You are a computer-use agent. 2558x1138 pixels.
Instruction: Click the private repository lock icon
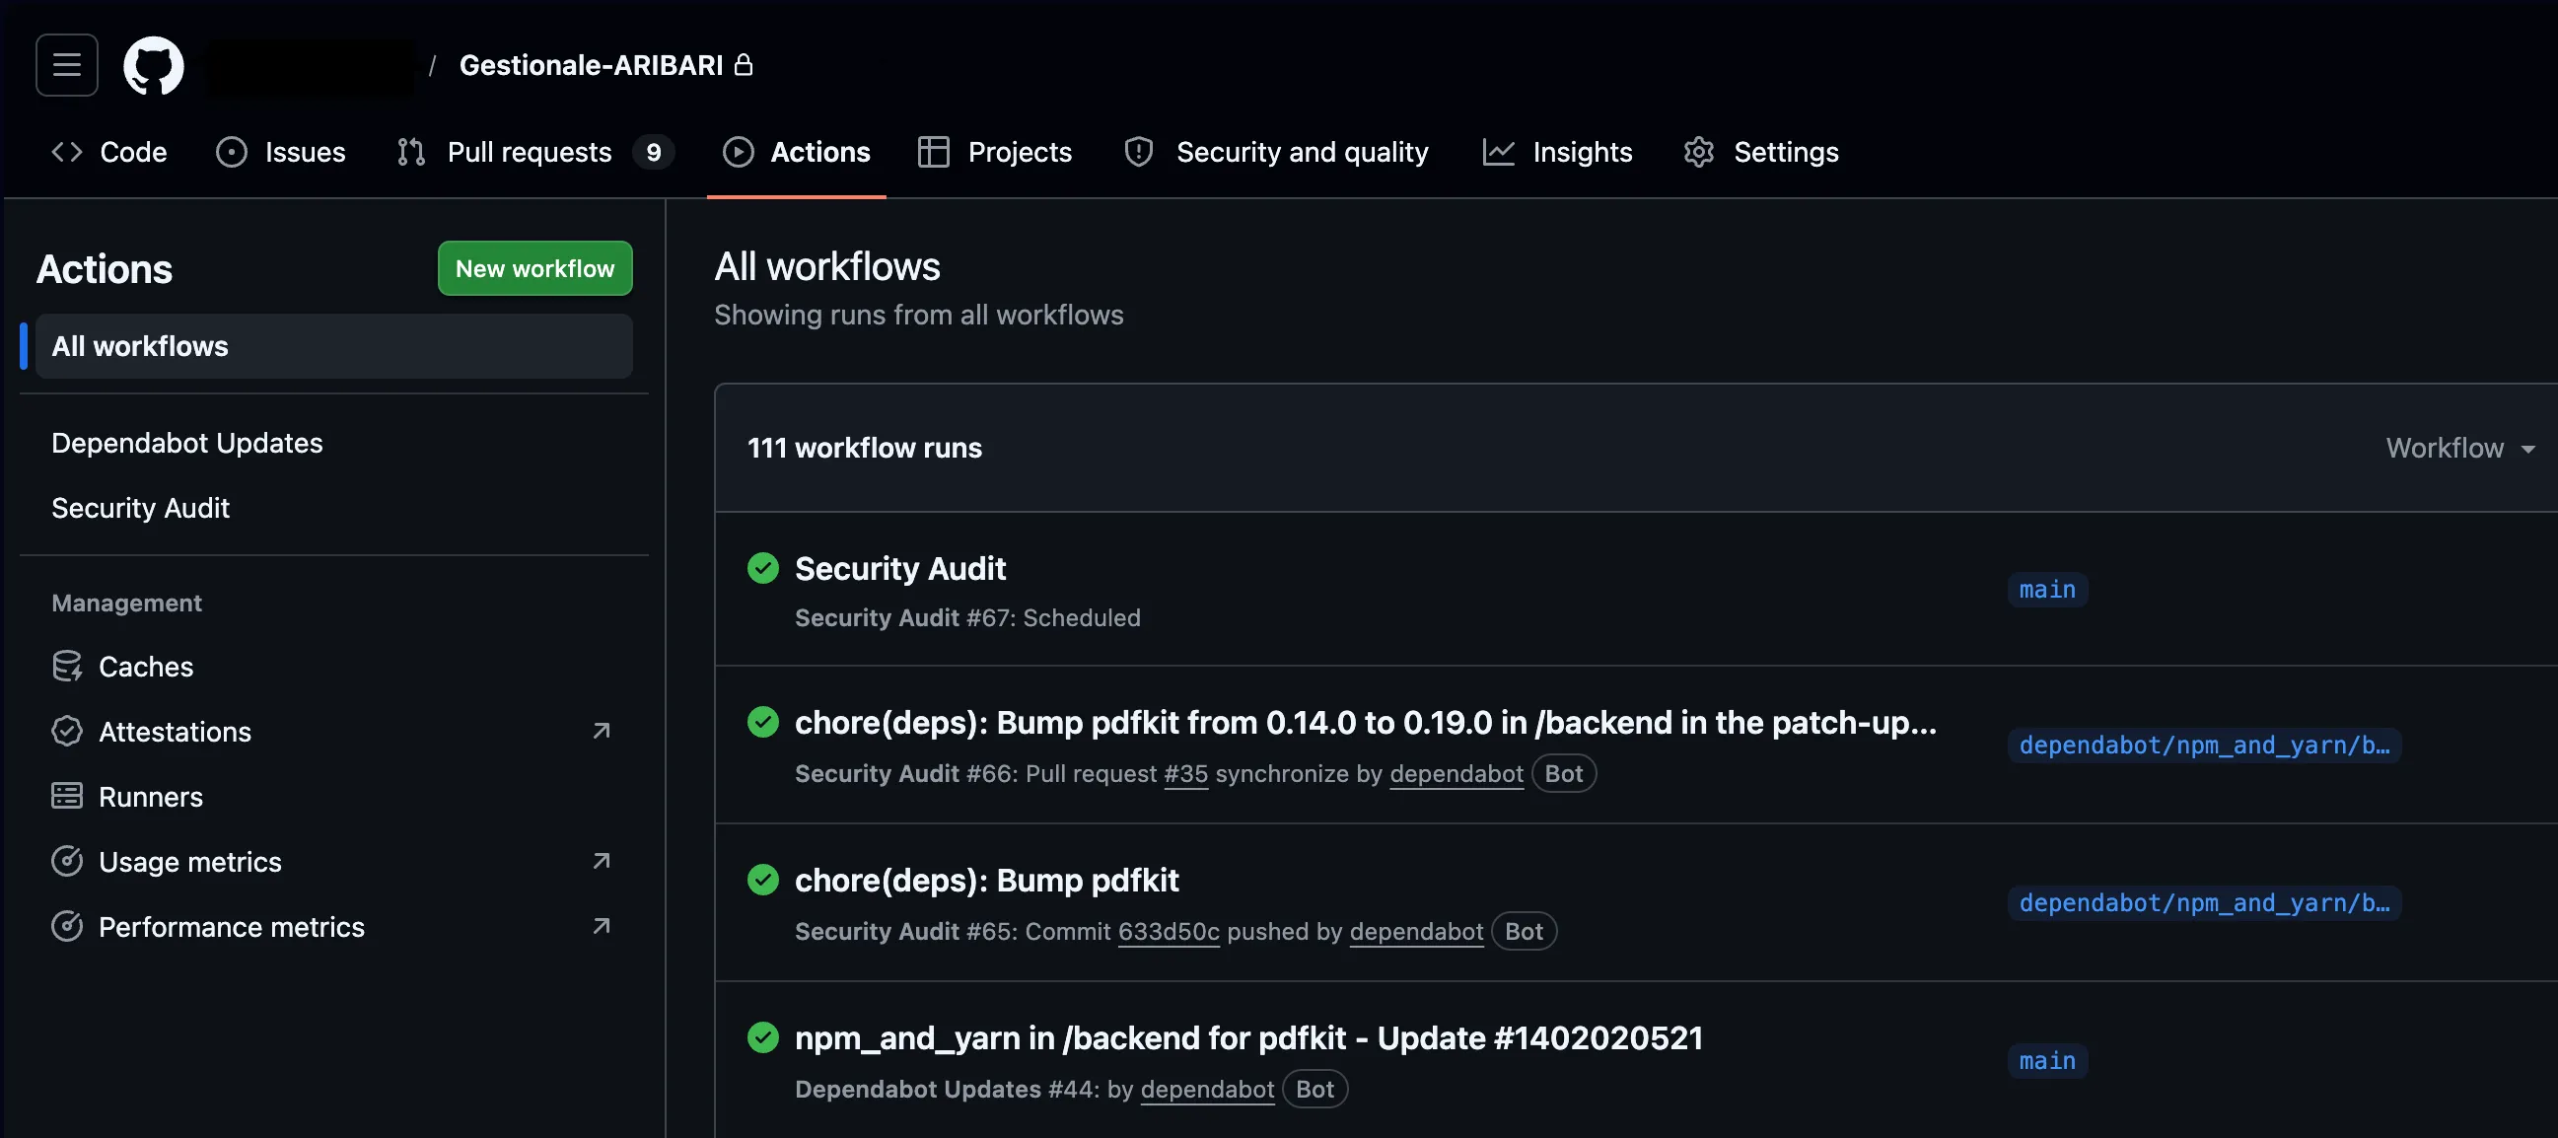[744, 64]
